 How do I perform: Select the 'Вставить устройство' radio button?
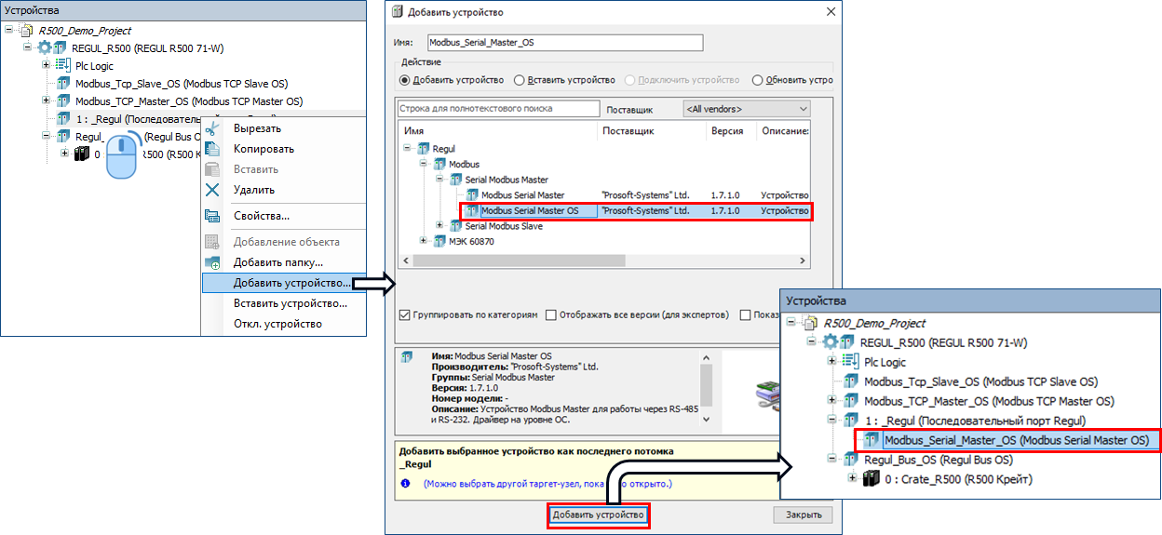click(520, 80)
